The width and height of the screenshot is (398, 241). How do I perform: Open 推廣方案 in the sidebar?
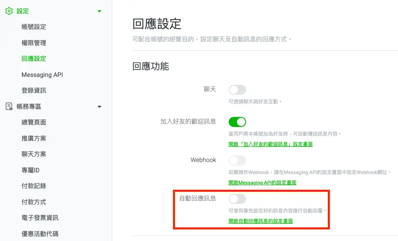(34, 138)
